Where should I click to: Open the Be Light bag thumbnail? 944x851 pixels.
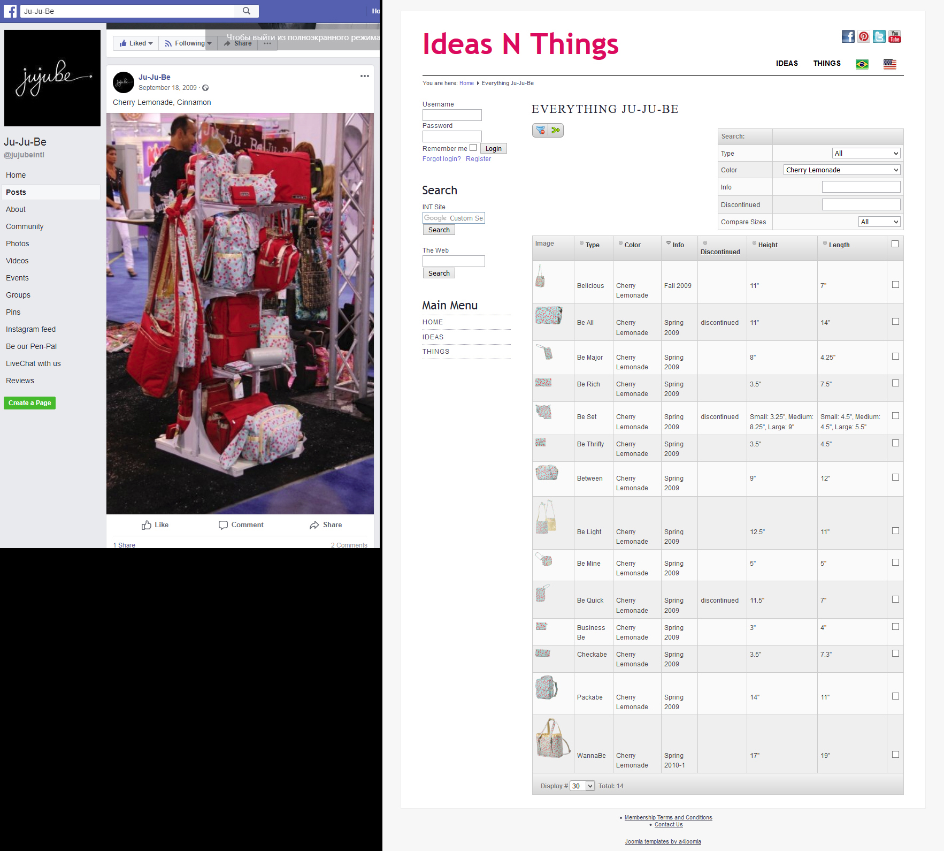(x=546, y=517)
